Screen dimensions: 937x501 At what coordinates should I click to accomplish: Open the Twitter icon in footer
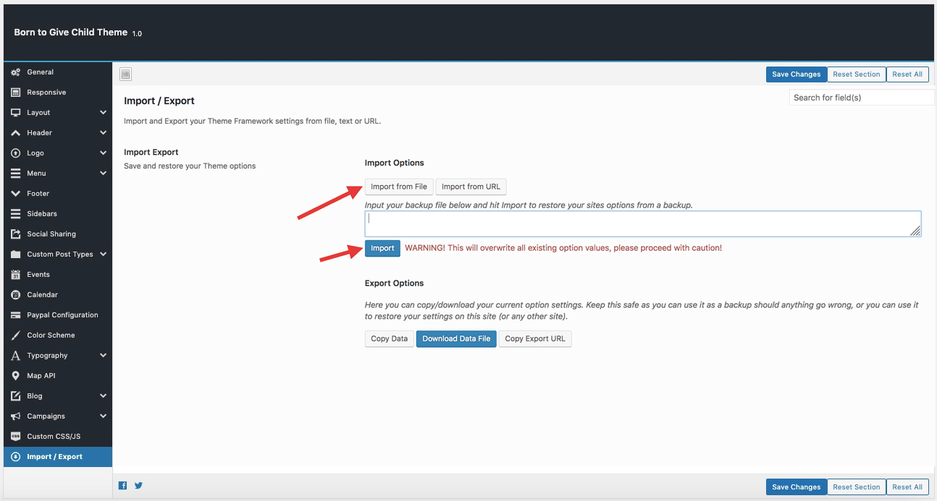point(138,486)
